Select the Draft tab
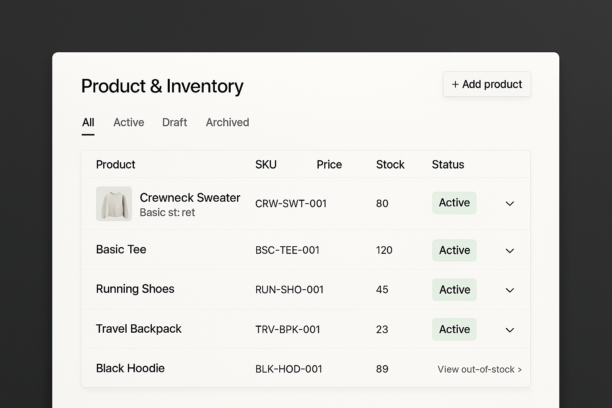Viewport: 612px width, 408px height. 175,123
